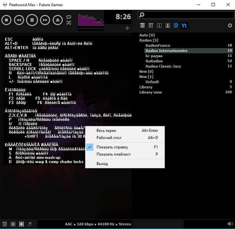Pause the current track

click(x=32, y=20)
